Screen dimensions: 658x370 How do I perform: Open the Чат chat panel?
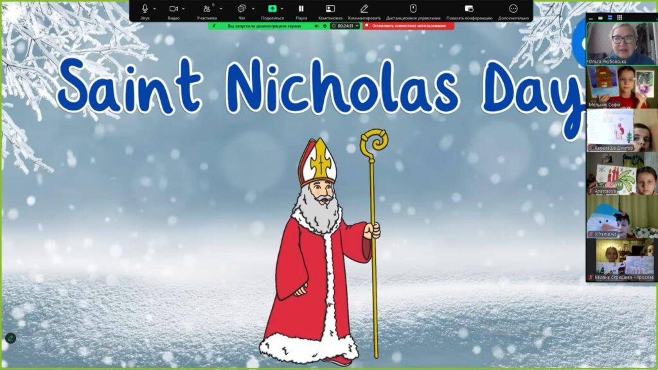[242, 9]
